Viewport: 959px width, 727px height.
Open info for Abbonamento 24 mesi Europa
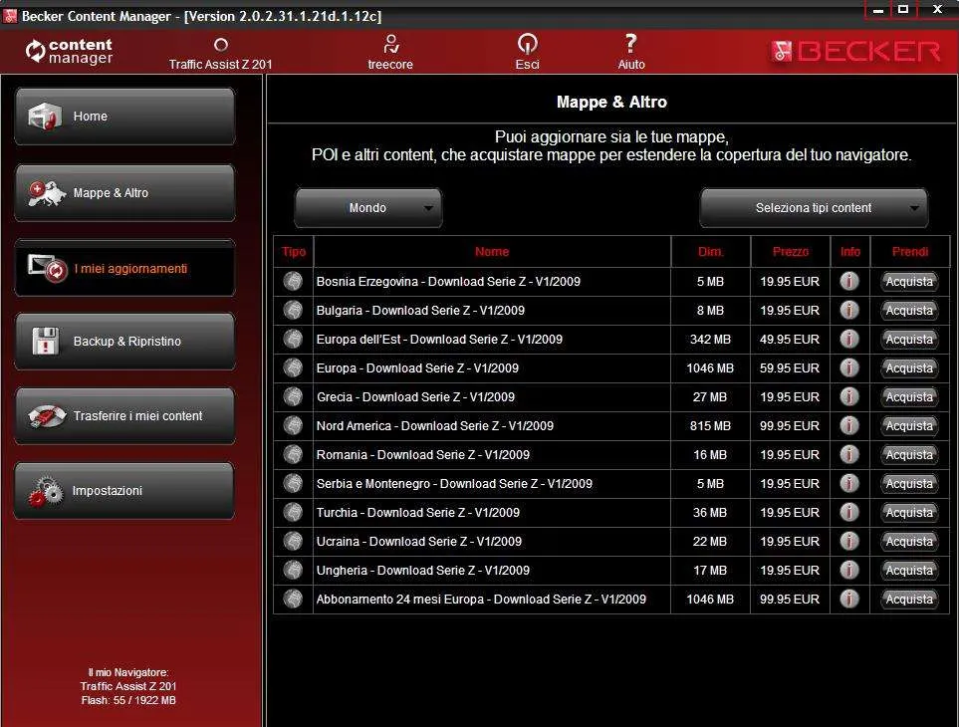tap(848, 599)
